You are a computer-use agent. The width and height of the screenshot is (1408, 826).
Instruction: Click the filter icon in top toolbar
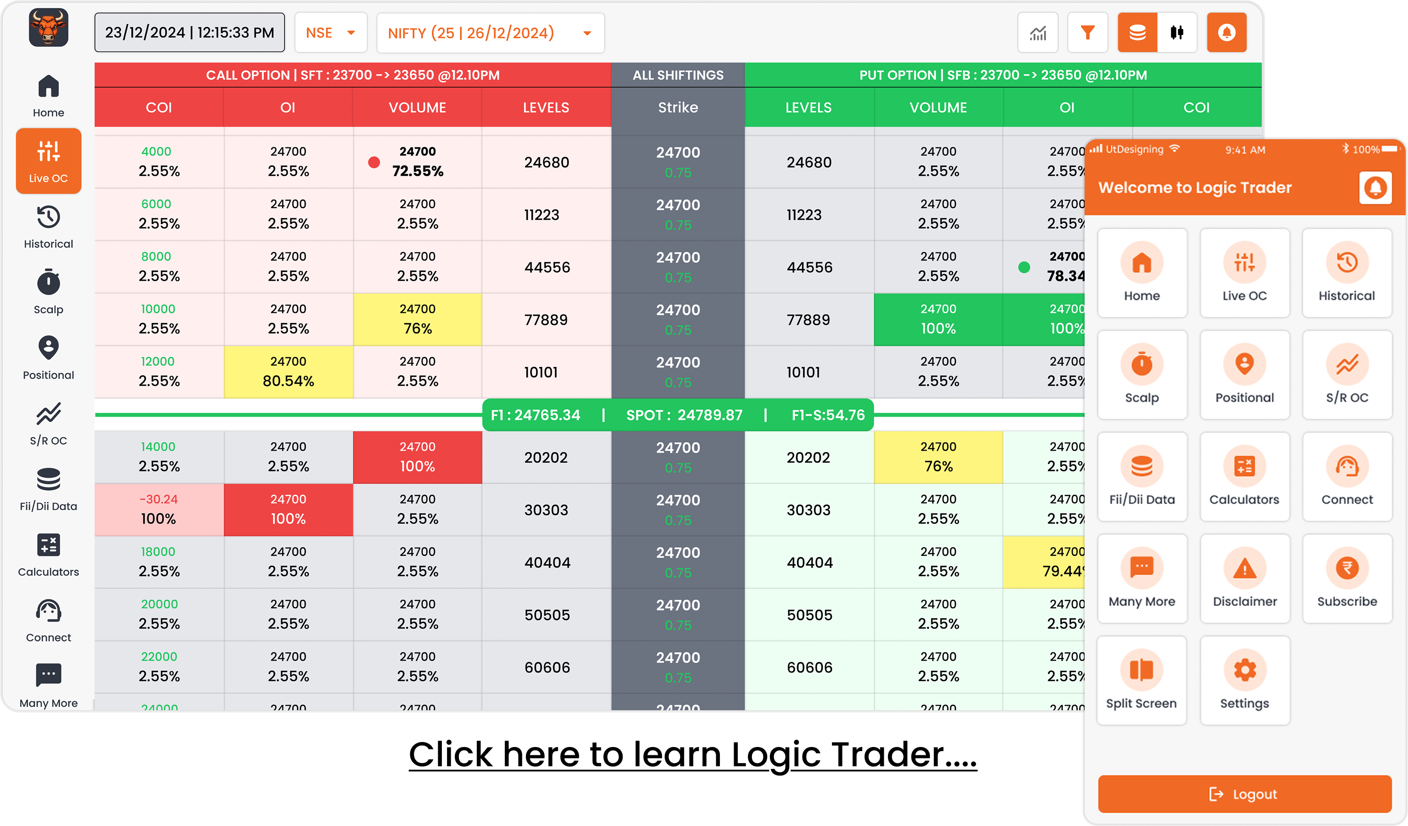click(x=1087, y=33)
